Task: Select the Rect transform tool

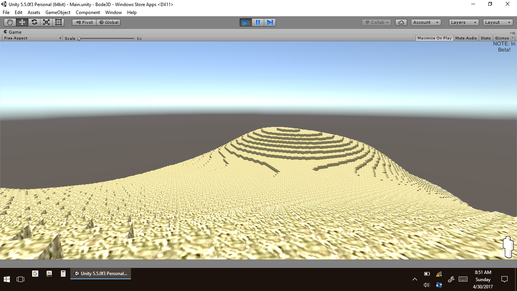Action: pyautogui.click(x=58, y=22)
